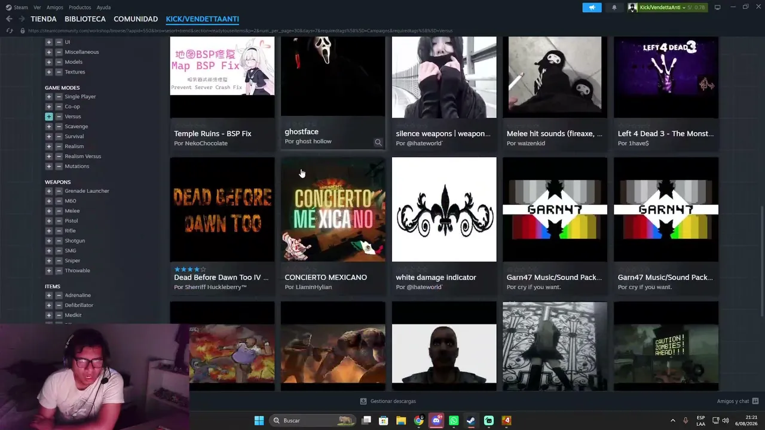Select the Realism Versus mode label

82,156
